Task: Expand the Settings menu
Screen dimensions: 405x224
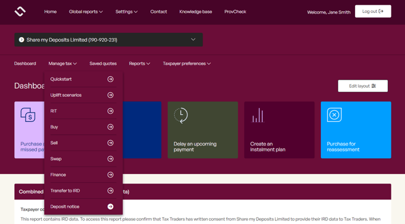Action: 127,12
